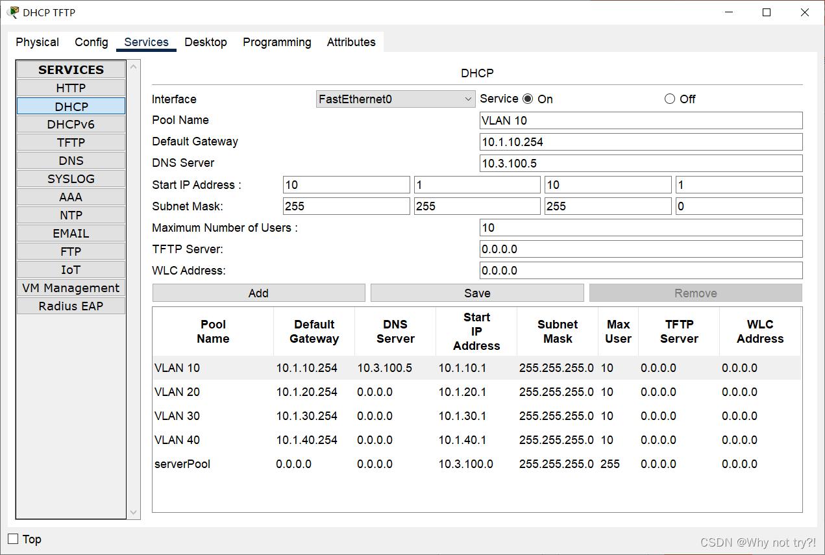Open the Programming tab
Image resolution: width=825 pixels, height=555 pixels.
pos(277,42)
